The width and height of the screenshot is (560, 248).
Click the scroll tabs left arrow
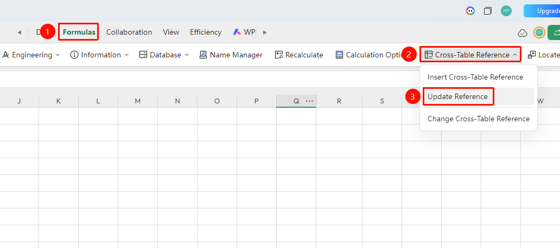coord(20,32)
